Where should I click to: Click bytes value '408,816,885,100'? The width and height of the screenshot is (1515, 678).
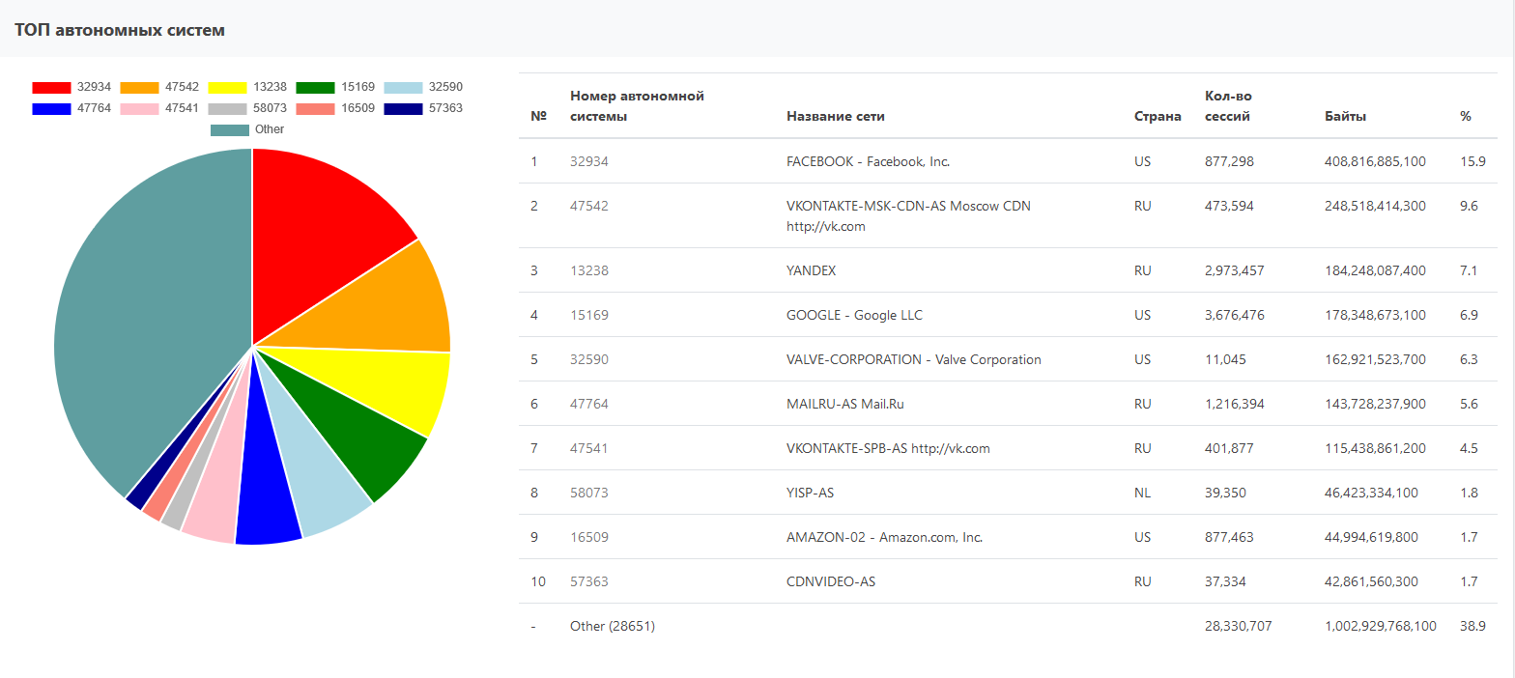point(1375,161)
